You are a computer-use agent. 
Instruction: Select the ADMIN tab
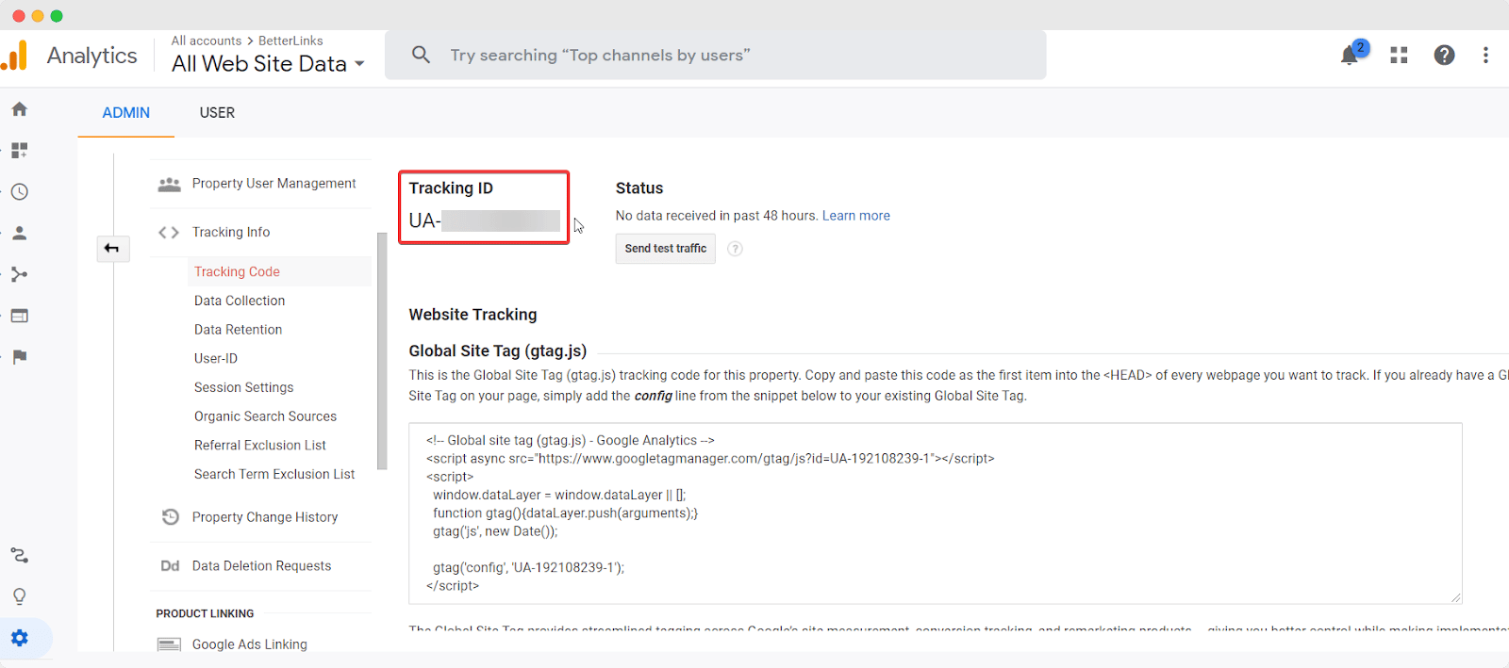(125, 113)
